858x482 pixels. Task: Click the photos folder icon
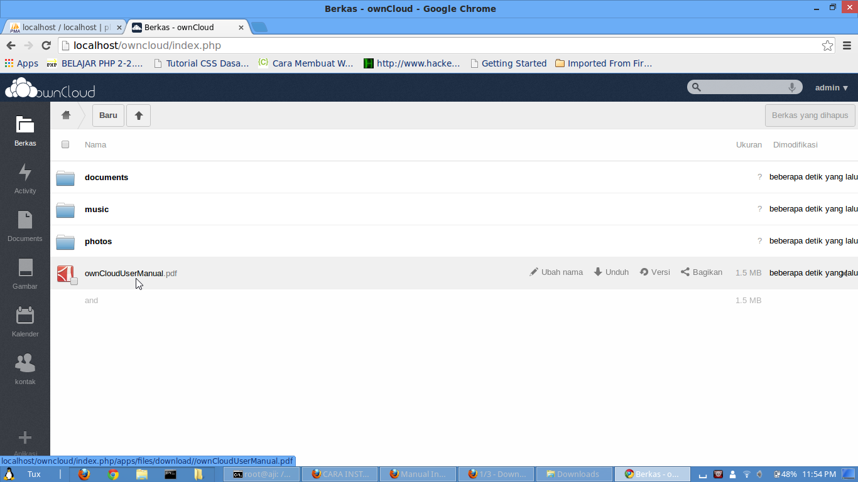coord(65,242)
